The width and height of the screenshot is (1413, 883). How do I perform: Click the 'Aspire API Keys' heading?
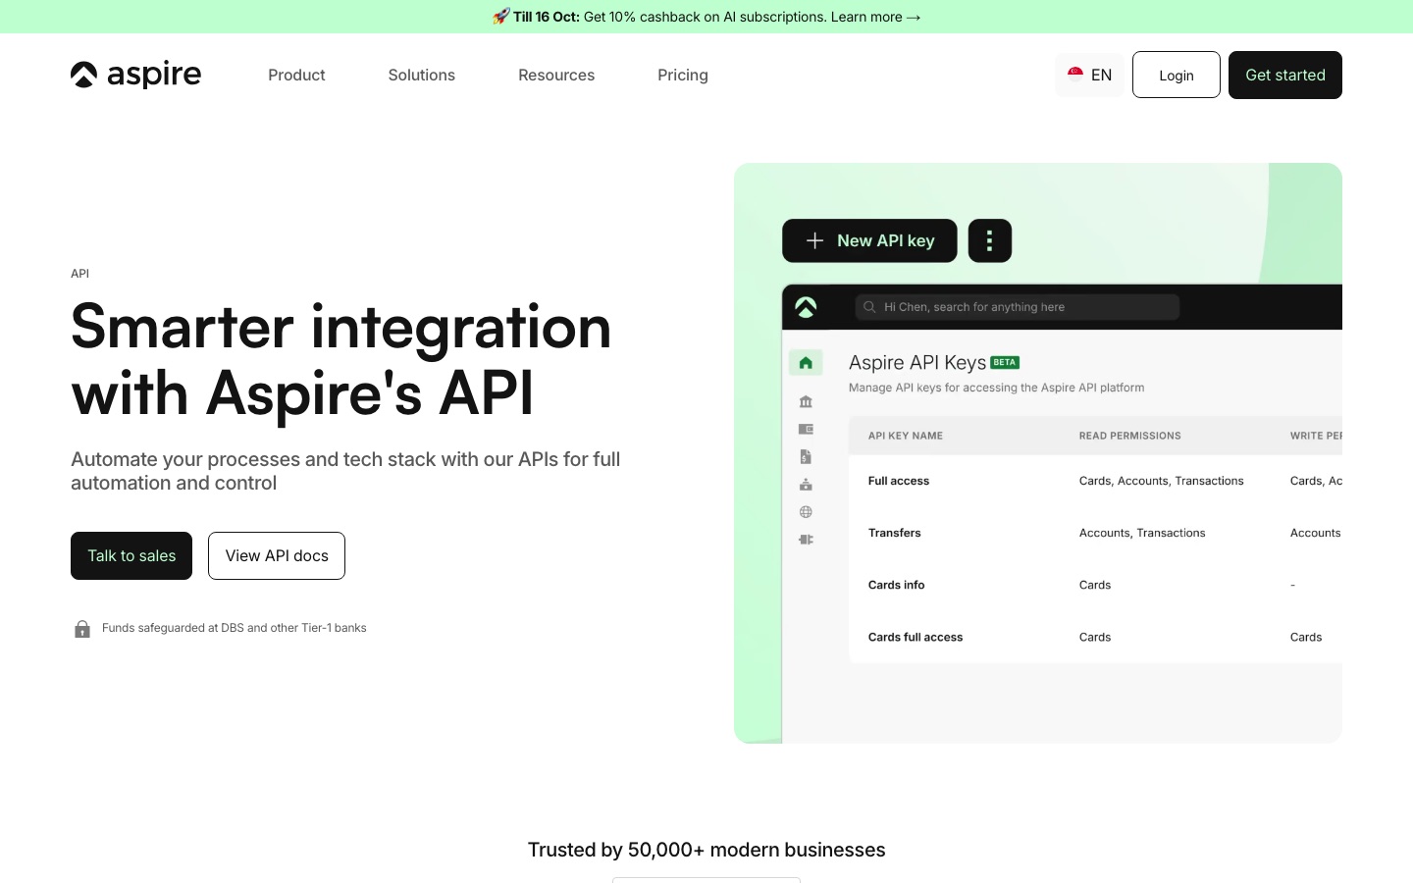point(917,363)
